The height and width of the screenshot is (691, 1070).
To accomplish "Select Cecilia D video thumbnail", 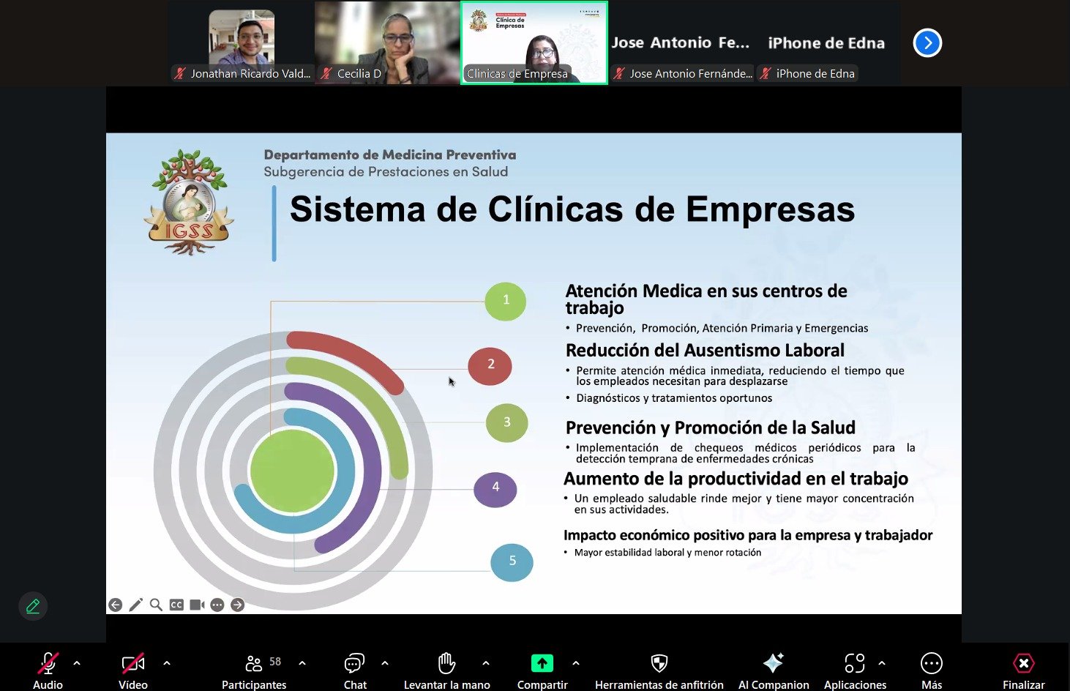I will pyautogui.click(x=387, y=42).
